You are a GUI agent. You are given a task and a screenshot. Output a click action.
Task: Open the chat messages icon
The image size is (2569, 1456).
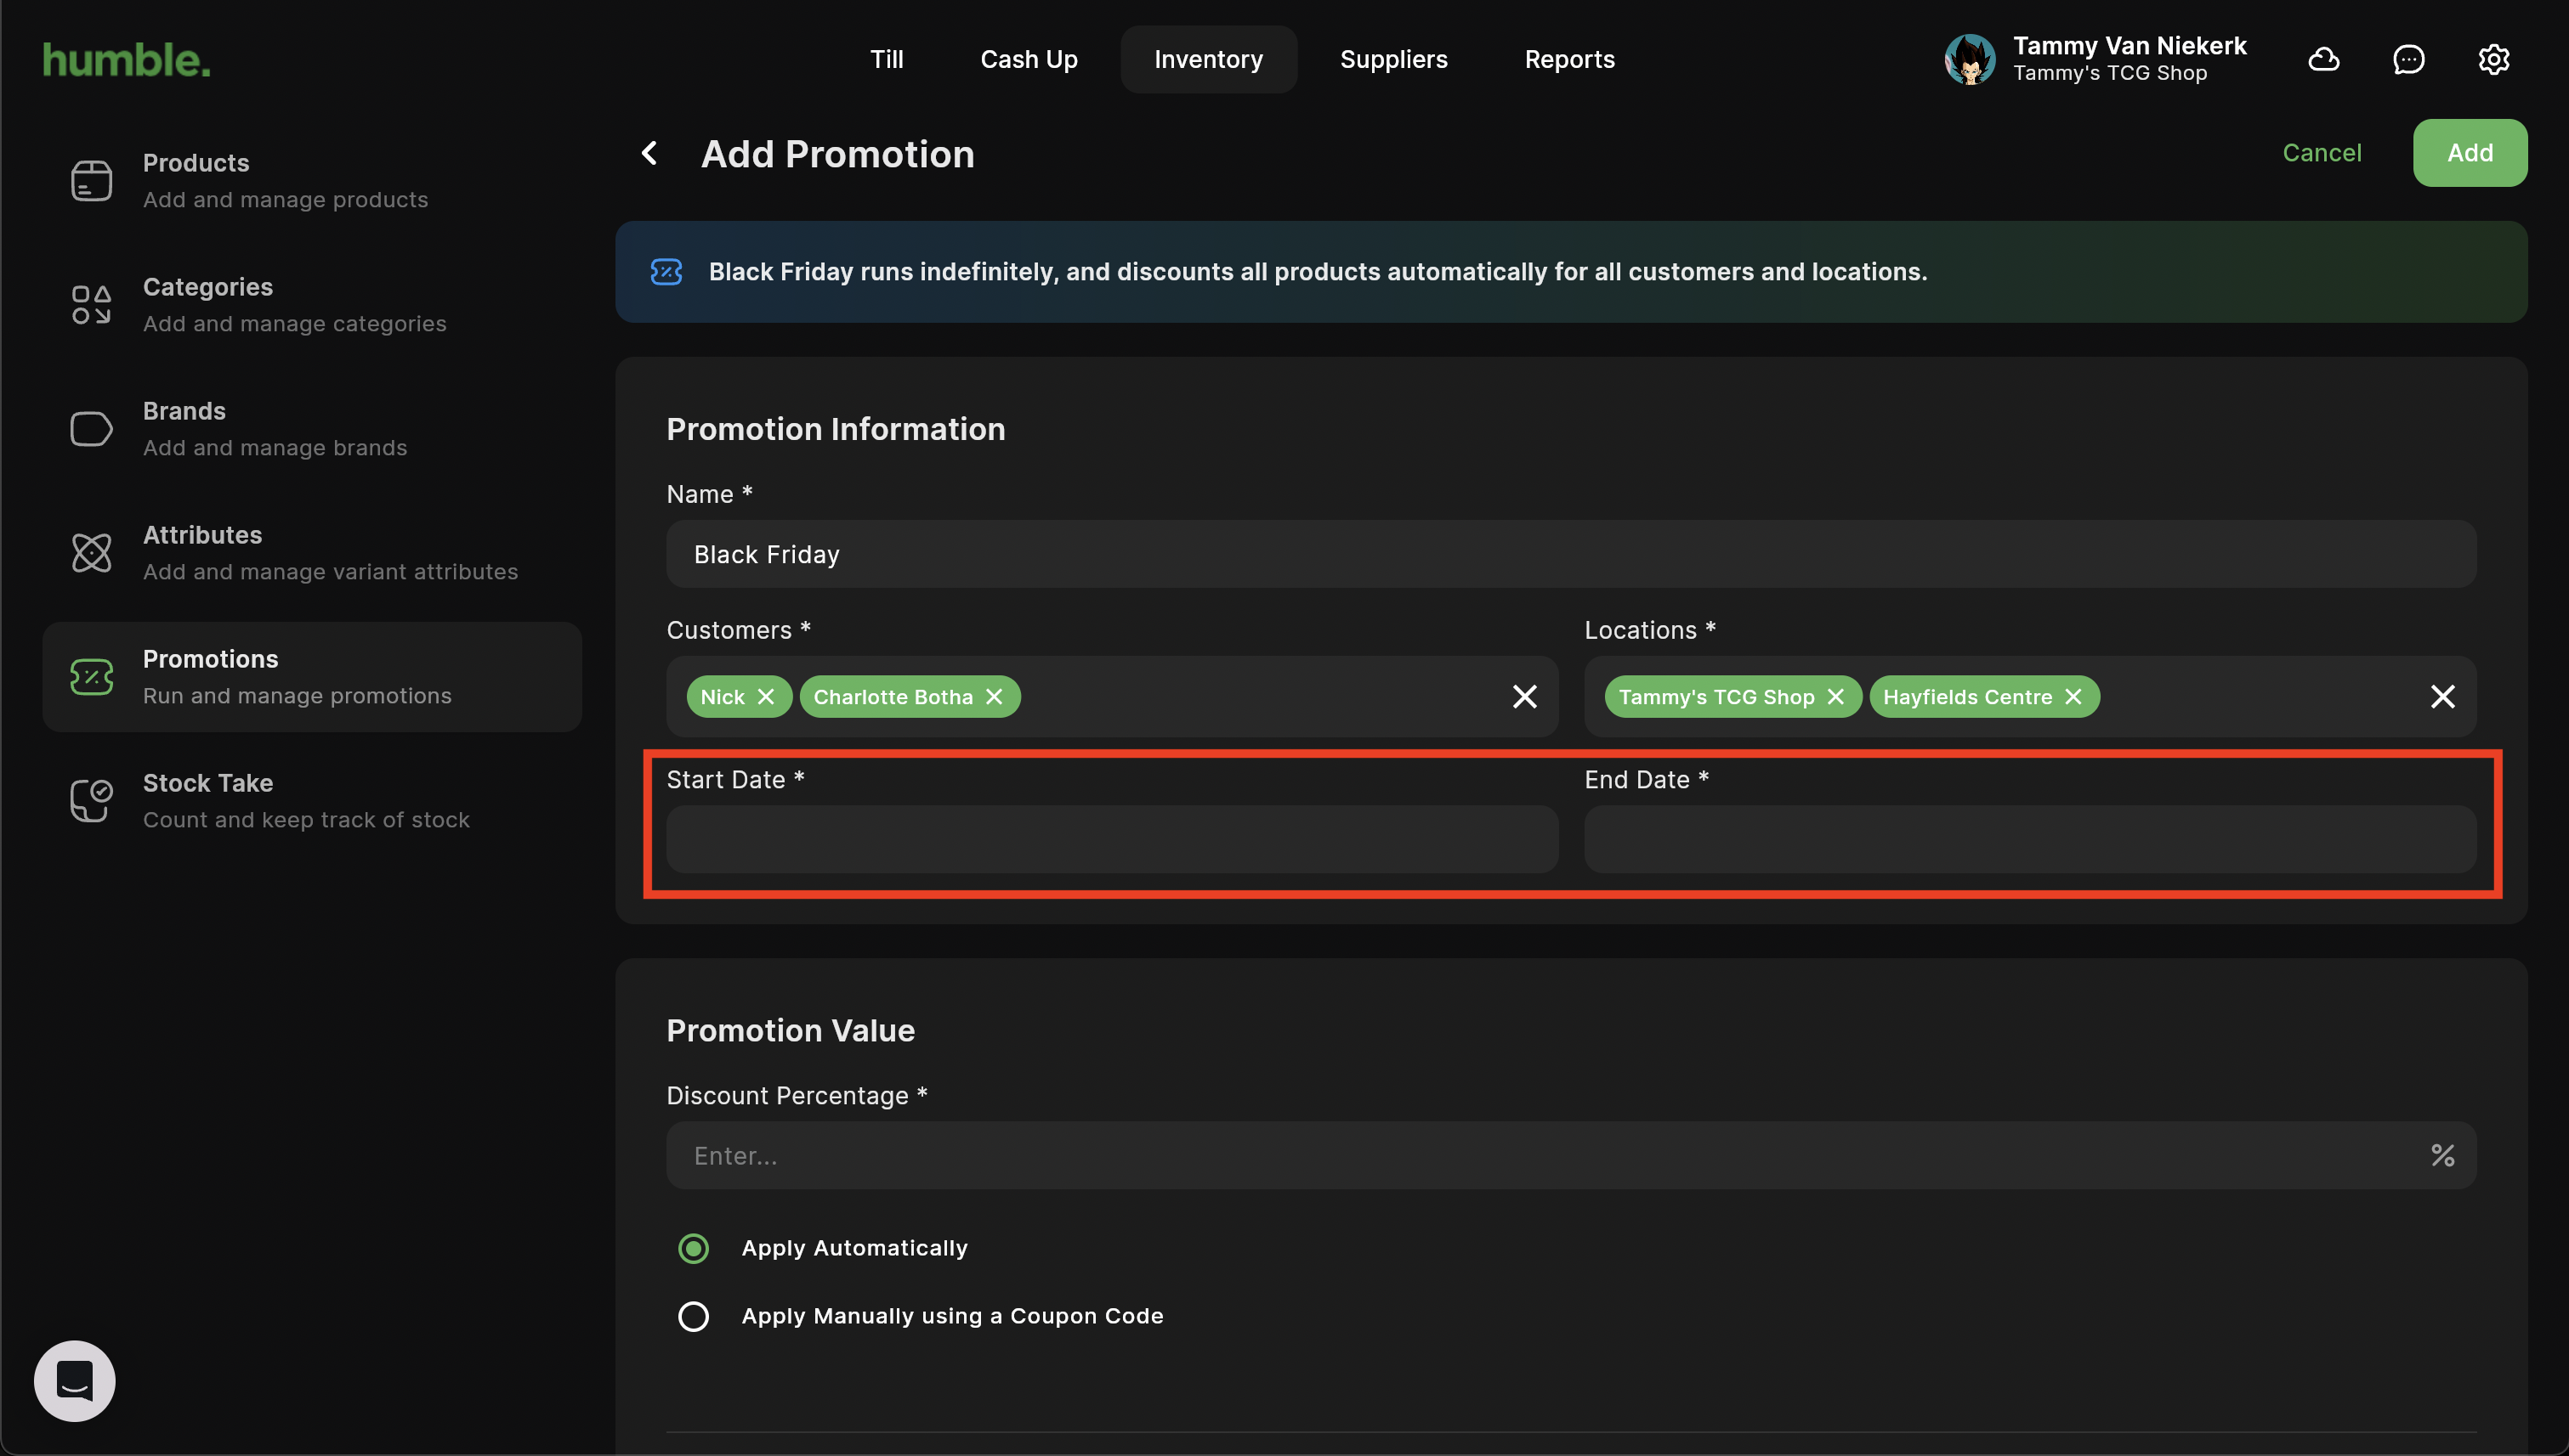pos(2407,60)
